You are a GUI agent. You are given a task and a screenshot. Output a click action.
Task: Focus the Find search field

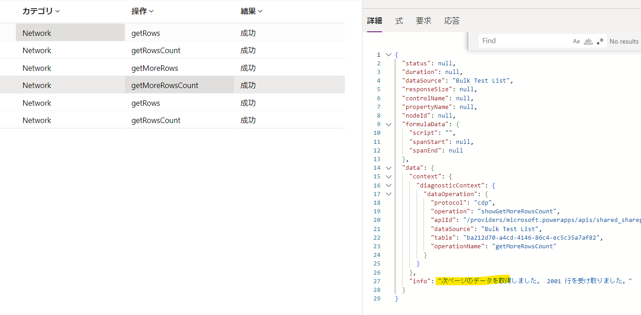pos(525,41)
